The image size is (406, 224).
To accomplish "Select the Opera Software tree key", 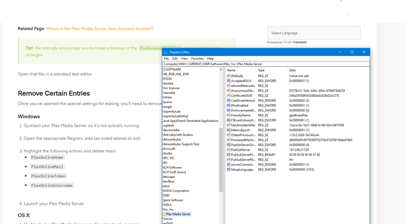I will tap(173, 200).
